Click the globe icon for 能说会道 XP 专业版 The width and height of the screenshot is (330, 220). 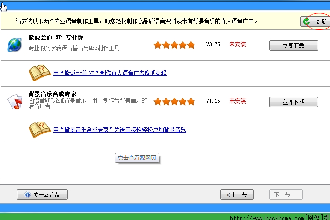tap(15, 45)
